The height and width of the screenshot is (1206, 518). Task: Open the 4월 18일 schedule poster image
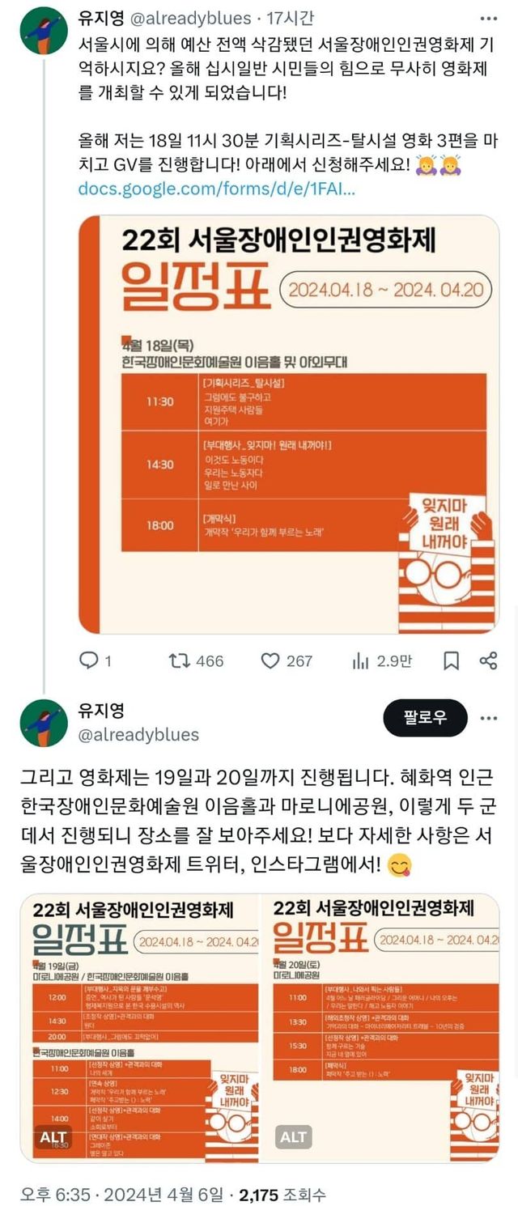[289, 424]
